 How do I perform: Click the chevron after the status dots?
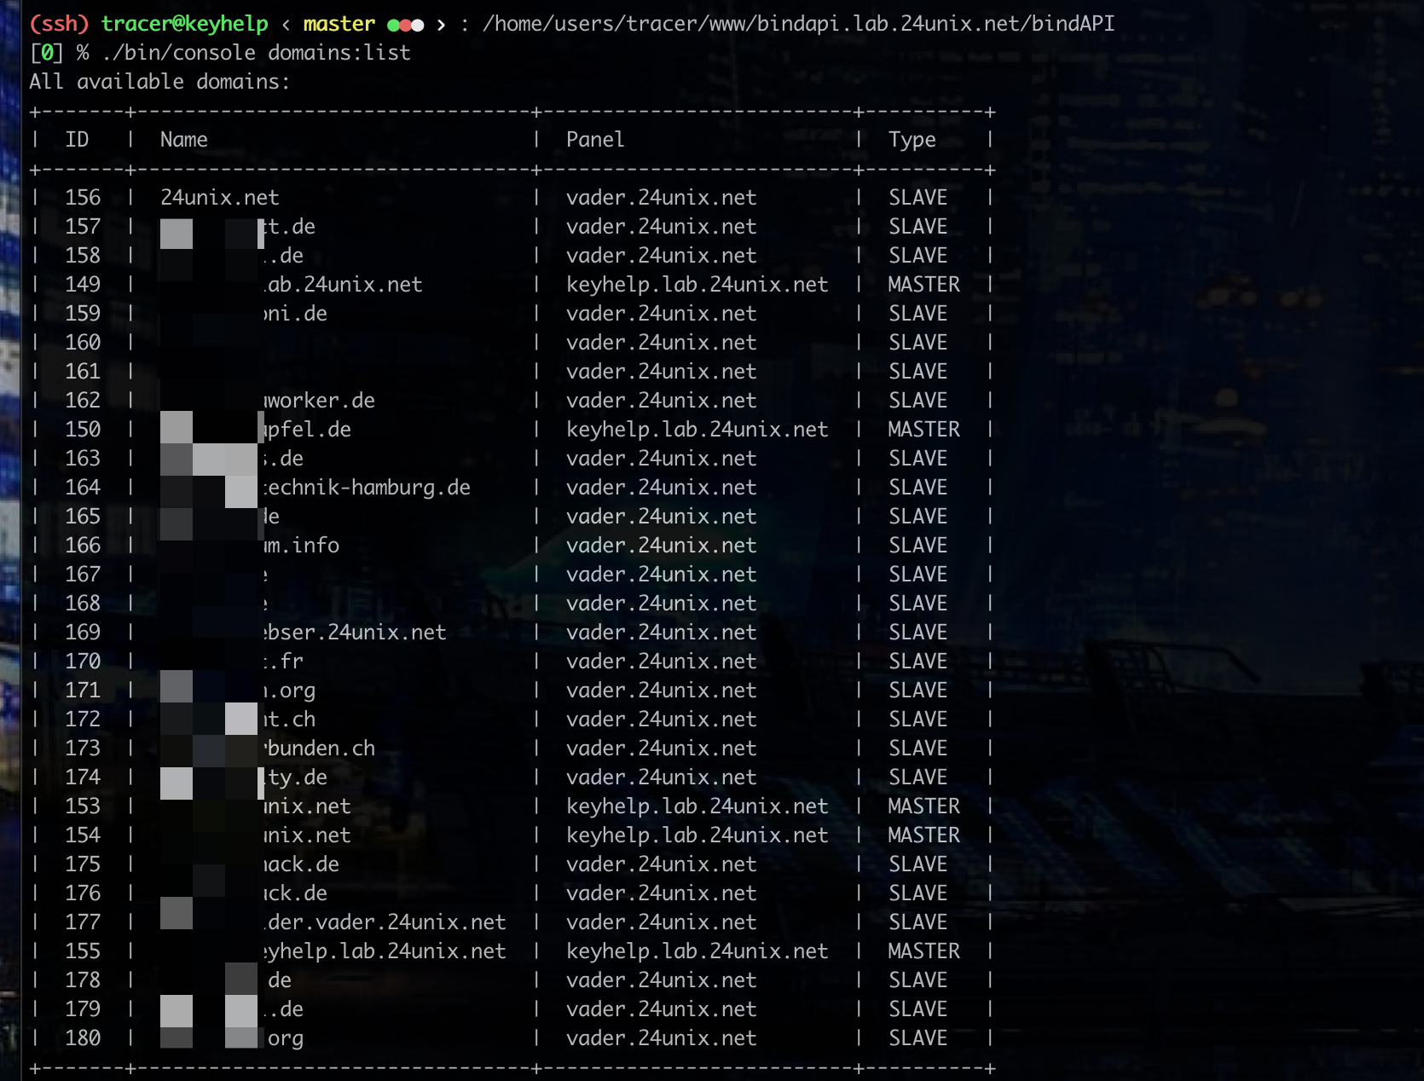[x=441, y=25]
